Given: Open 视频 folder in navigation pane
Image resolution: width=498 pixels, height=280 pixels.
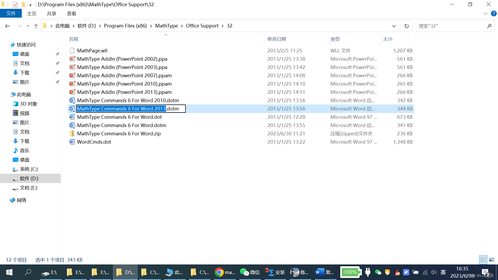Looking at the screenshot, I should (x=25, y=113).
